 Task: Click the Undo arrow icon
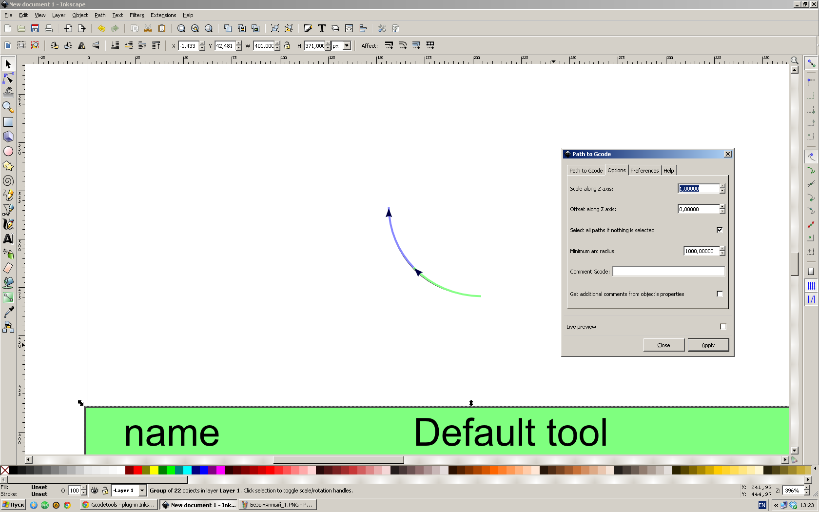[x=101, y=28]
